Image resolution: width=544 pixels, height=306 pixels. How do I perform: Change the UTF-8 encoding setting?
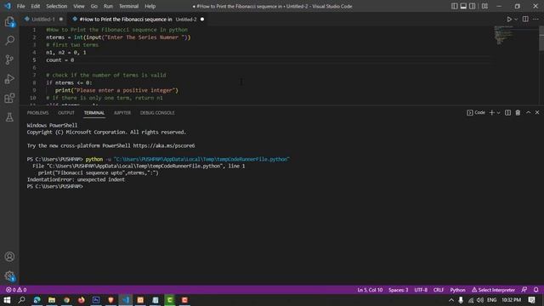click(x=421, y=290)
